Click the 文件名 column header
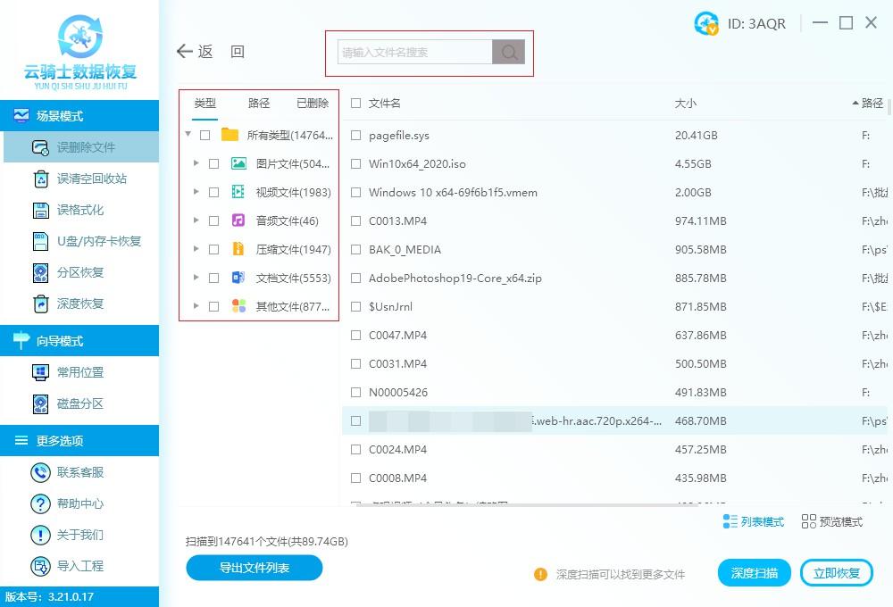The height and width of the screenshot is (607, 893). pos(384,103)
